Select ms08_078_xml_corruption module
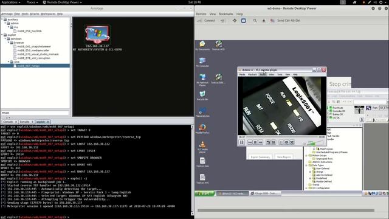This screenshot has height=219, width=389. tap(34, 58)
